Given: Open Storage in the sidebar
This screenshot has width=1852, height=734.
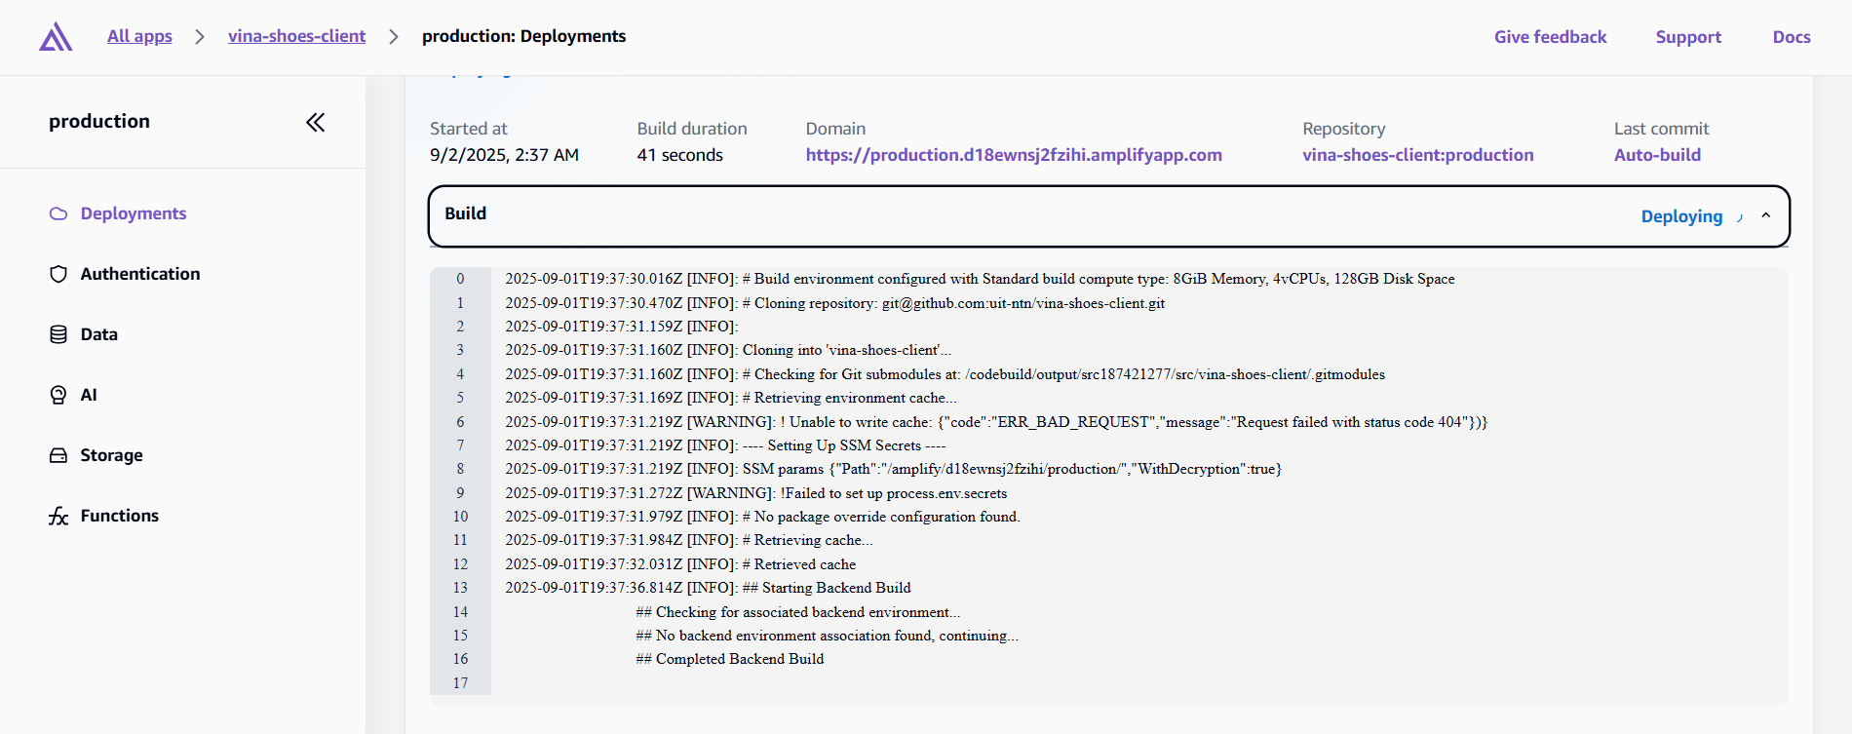Looking at the screenshot, I should pyautogui.click(x=111, y=455).
